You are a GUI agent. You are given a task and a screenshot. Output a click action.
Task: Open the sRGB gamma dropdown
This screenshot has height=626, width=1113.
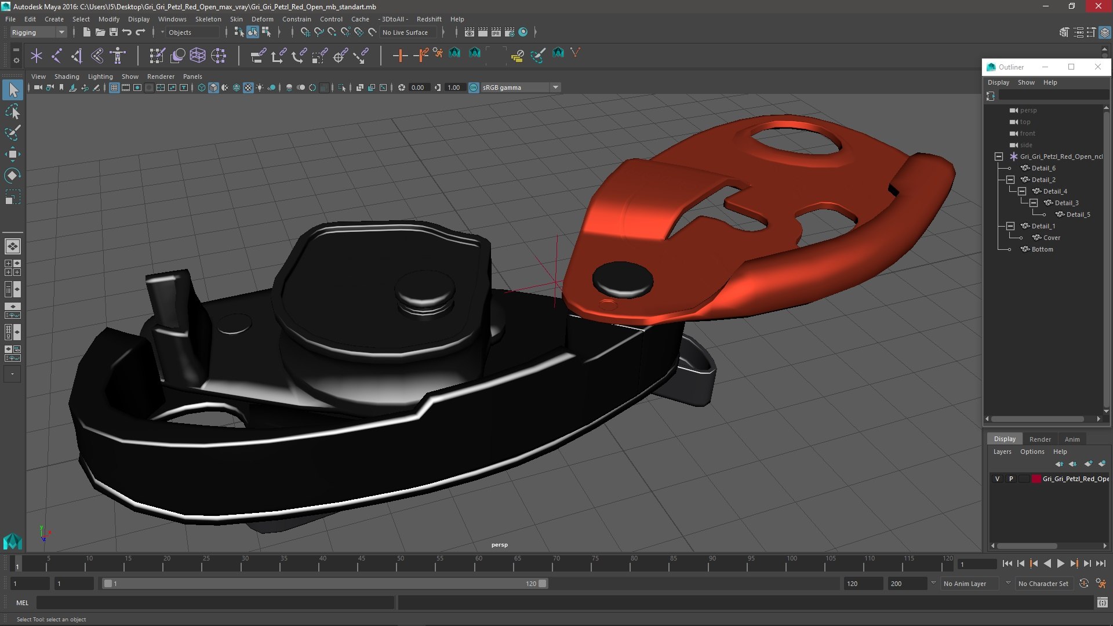point(555,88)
